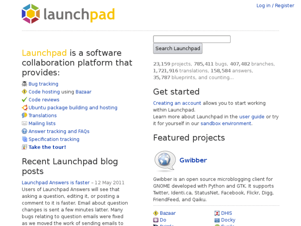This screenshot has width=301, height=226.
Task: Open the sandbox environment link
Action: [226, 123]
